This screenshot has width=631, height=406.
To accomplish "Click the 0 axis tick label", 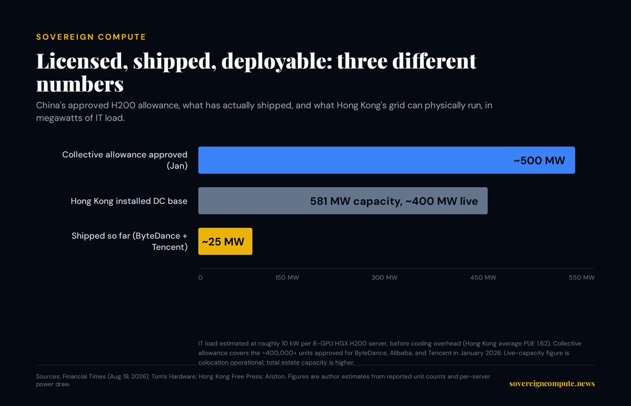I will [201, 277].
